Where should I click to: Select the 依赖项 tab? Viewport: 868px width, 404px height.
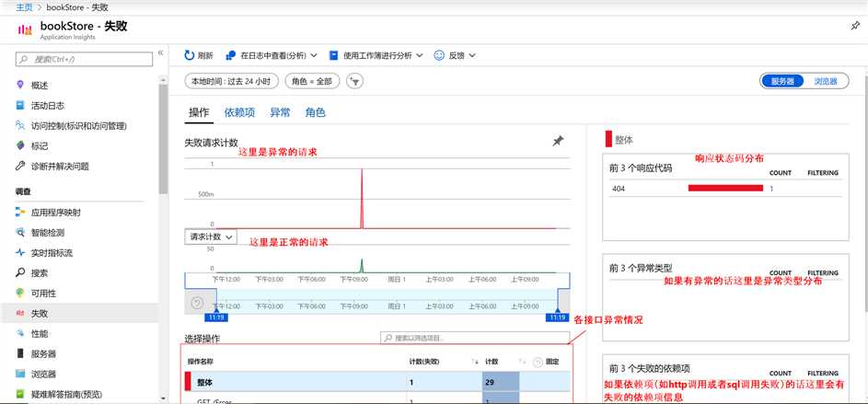click(x=239, y=113)
